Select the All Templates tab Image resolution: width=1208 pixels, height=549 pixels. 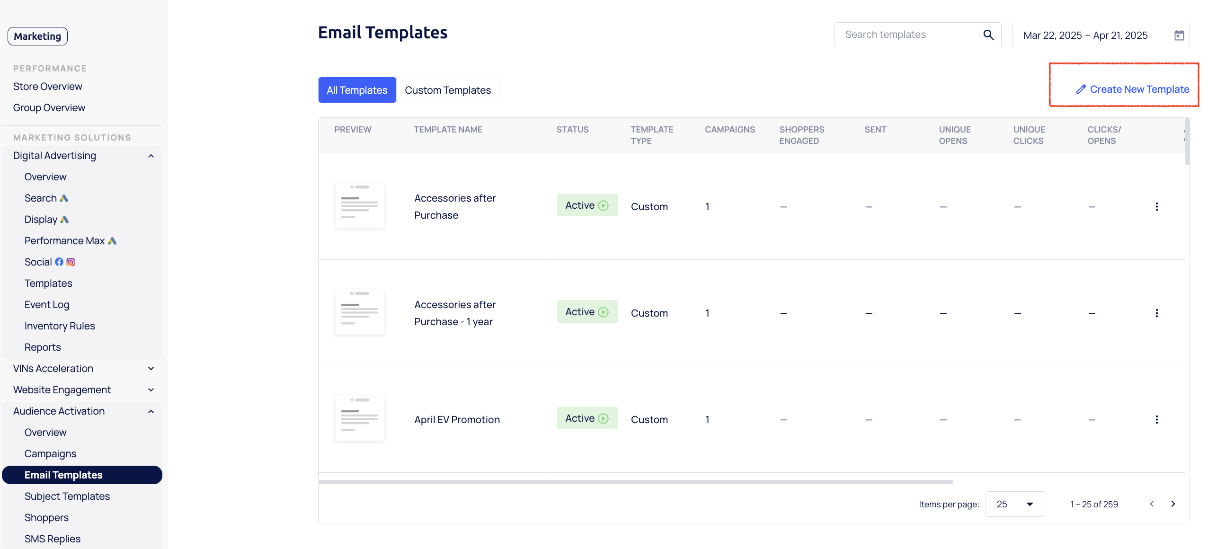(357, 90)
